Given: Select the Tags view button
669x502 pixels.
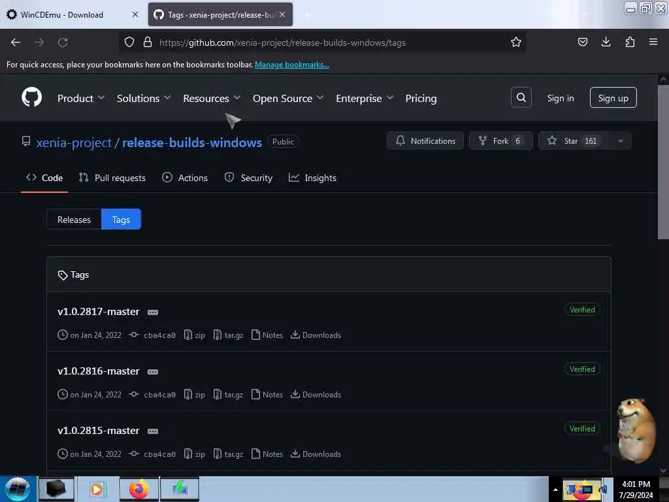Looking at the screenshot, I should [121, 220].
